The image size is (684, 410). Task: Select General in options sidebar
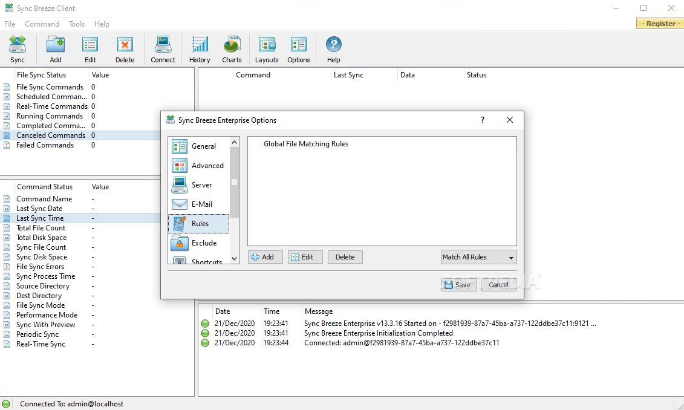[199, 146]
